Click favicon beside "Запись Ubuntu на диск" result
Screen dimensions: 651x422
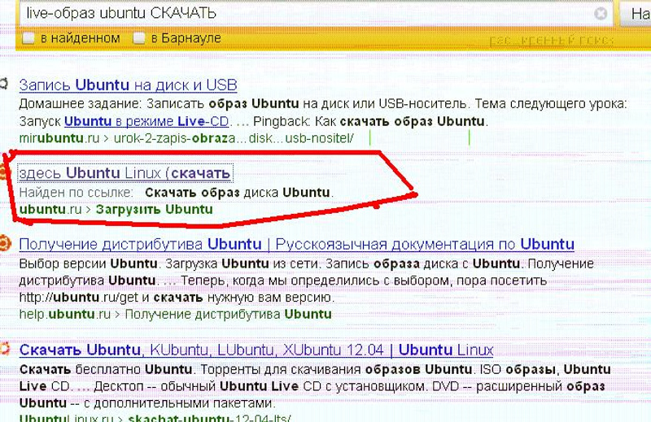[x=4, y=84]
